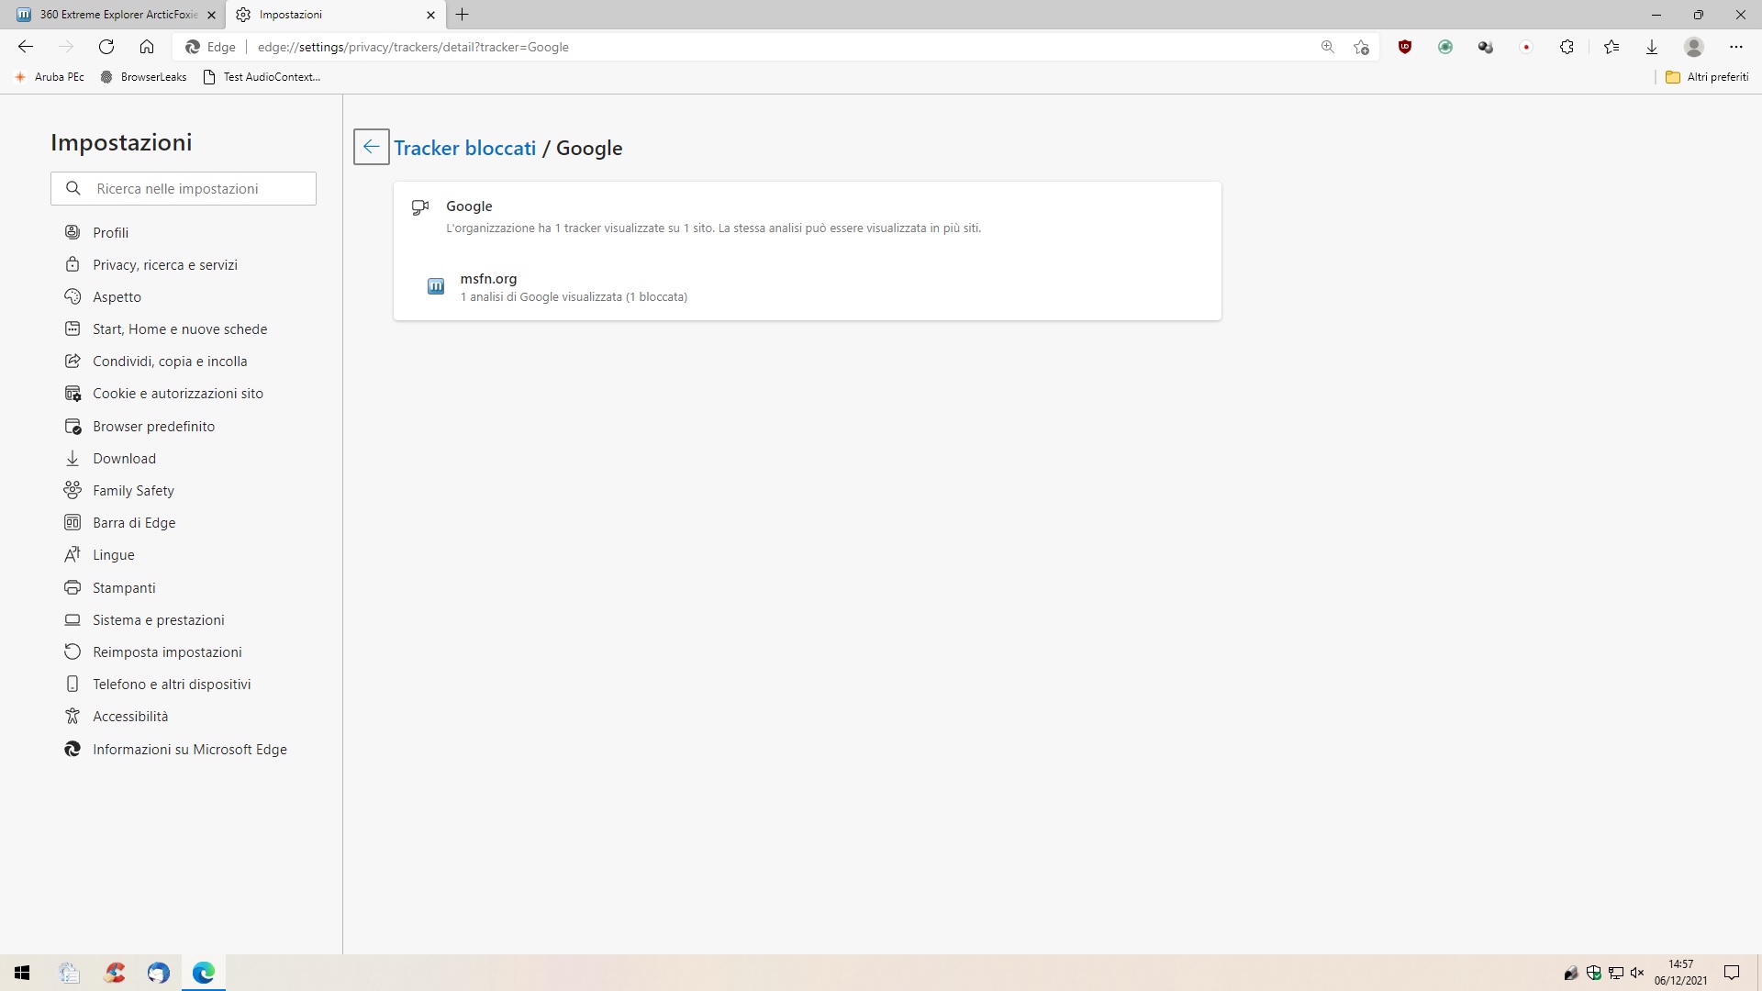
Task: Go back with the browser back arrow
Action: 26,47
